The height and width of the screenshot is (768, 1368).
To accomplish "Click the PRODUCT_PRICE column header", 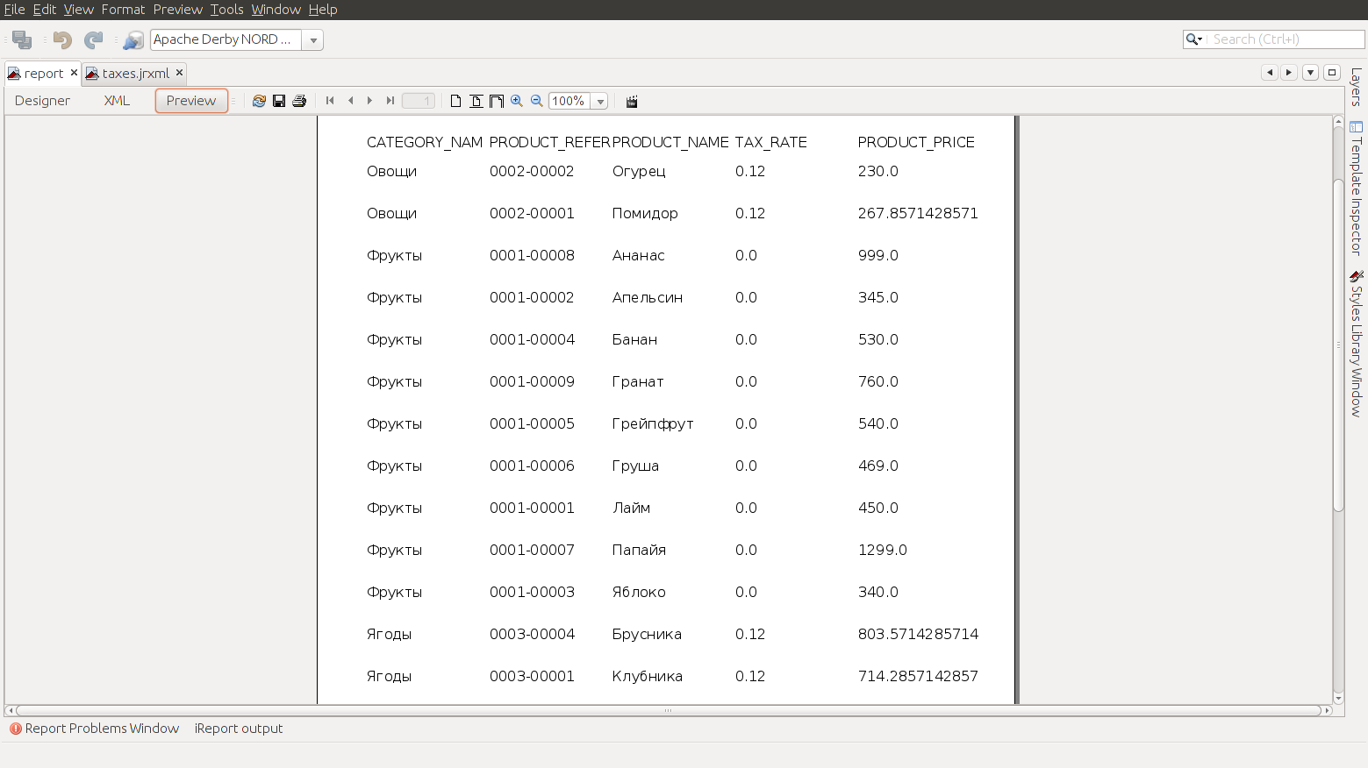I will [x=916, y=142].
